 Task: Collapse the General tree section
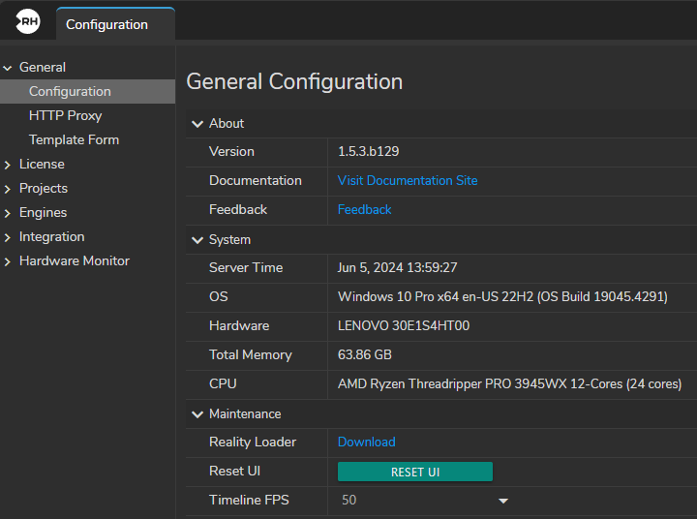[8, 68]
